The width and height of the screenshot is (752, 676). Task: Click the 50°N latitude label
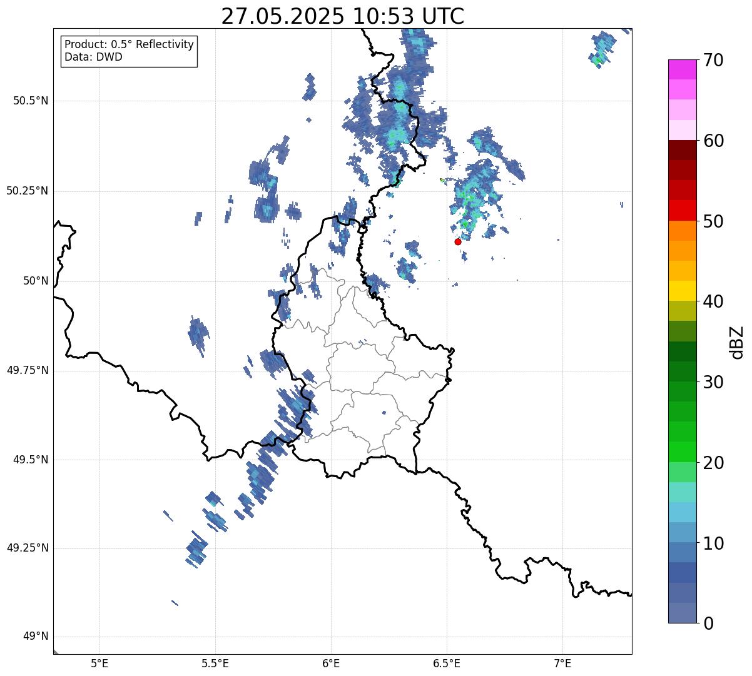pos(36,281)
